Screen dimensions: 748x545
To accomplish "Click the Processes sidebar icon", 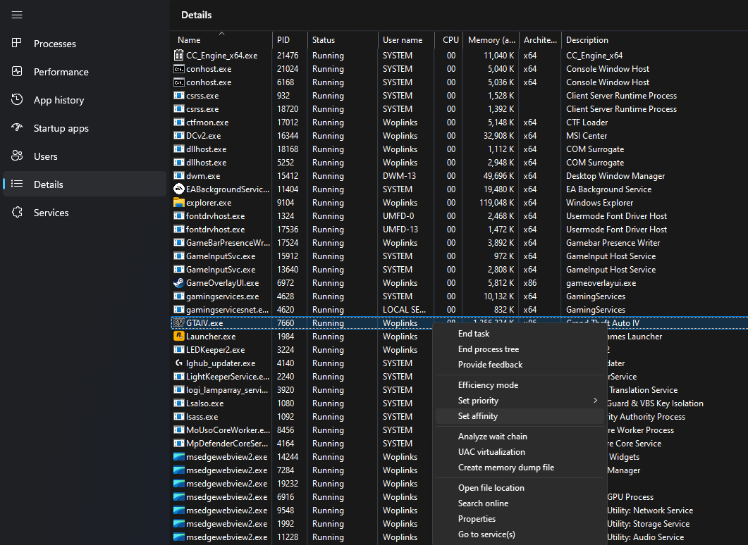I will pos(17,44).
